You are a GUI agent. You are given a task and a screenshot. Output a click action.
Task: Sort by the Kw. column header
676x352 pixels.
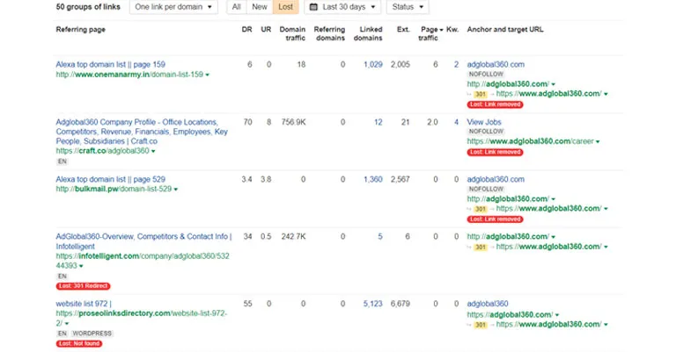pyautogui.click(x=452, y=30)
